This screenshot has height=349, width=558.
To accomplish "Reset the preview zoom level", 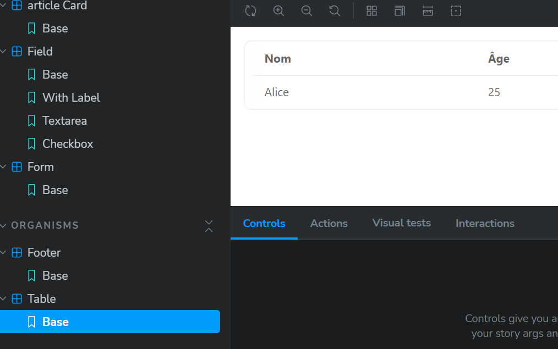I will 334,10.
